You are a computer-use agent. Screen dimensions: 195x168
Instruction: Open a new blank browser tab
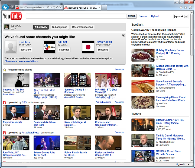pos(104,8)
